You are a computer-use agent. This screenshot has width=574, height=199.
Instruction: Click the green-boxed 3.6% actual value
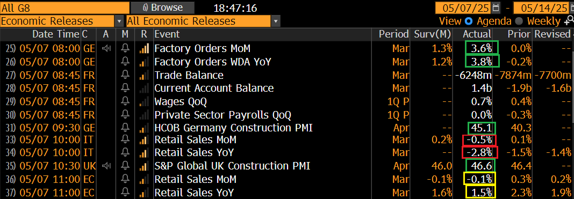(x=482, y=48)
